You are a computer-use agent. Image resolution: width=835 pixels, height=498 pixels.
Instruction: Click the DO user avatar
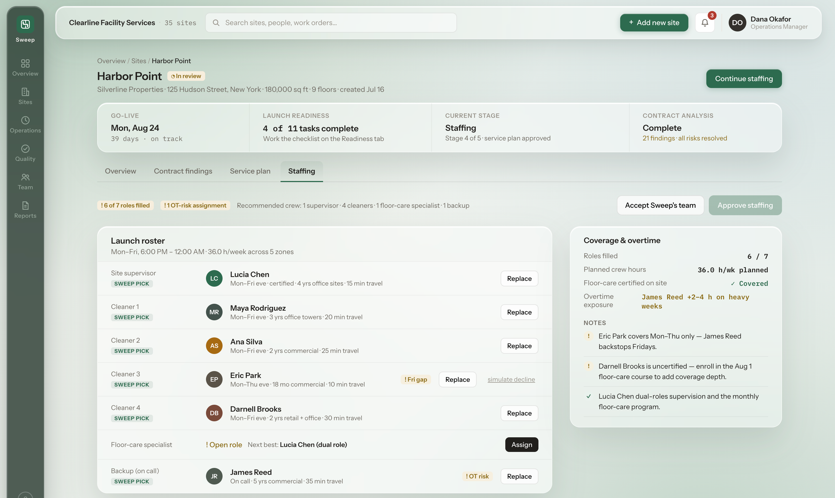(737, 22)
